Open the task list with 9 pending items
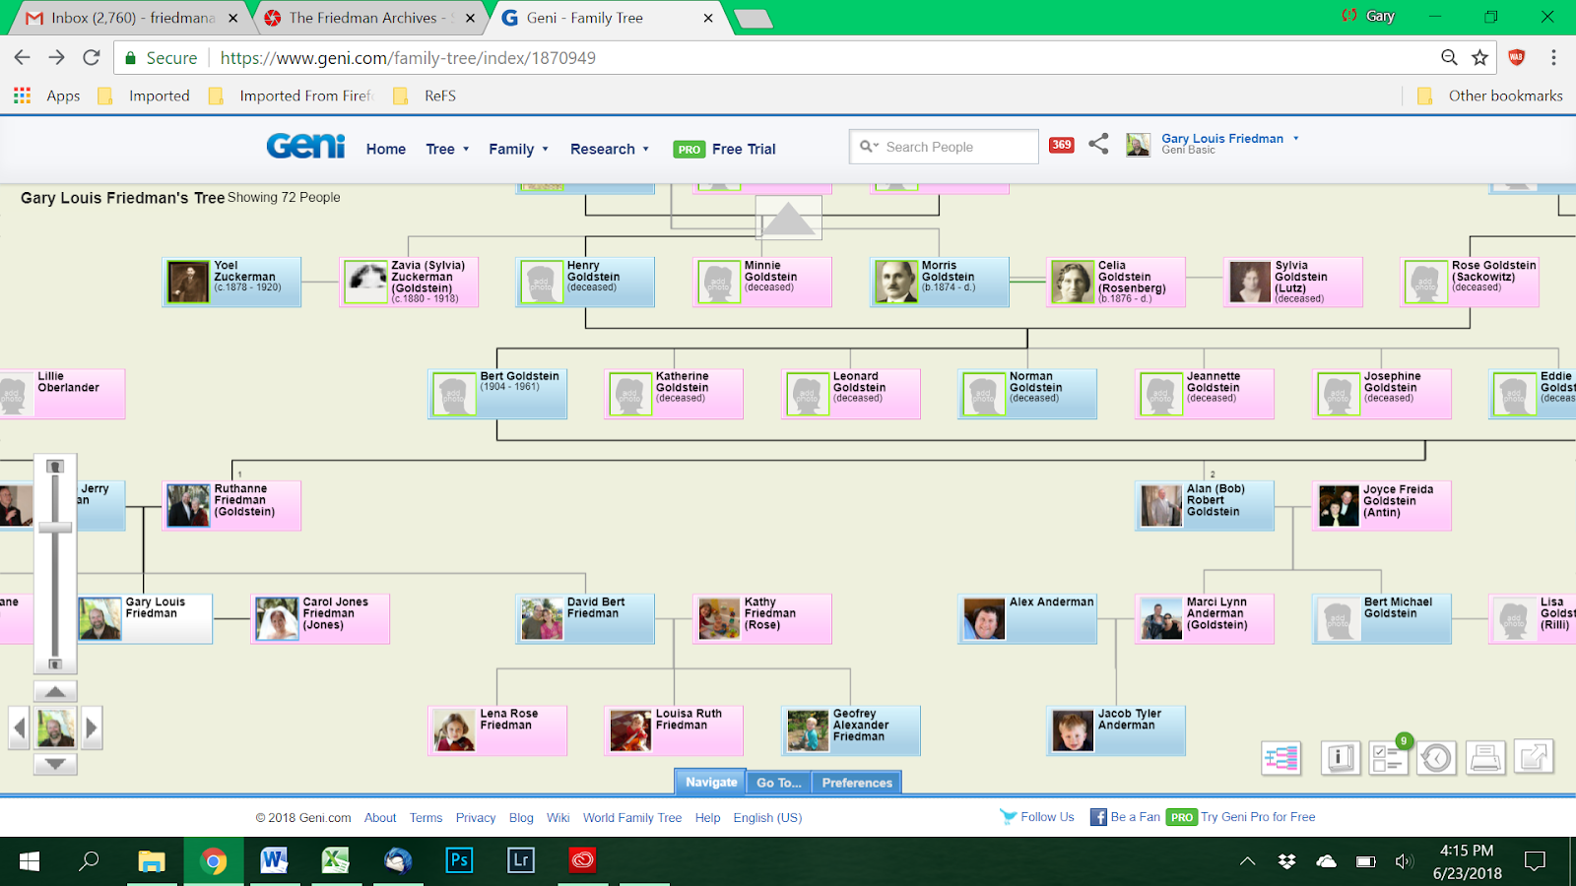 point(1388,758)
